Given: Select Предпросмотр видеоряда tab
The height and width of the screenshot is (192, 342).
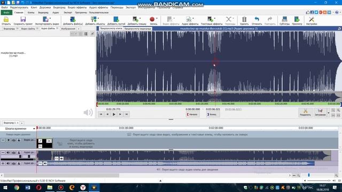Looking at the screenshot, I should tap(138, 28).
